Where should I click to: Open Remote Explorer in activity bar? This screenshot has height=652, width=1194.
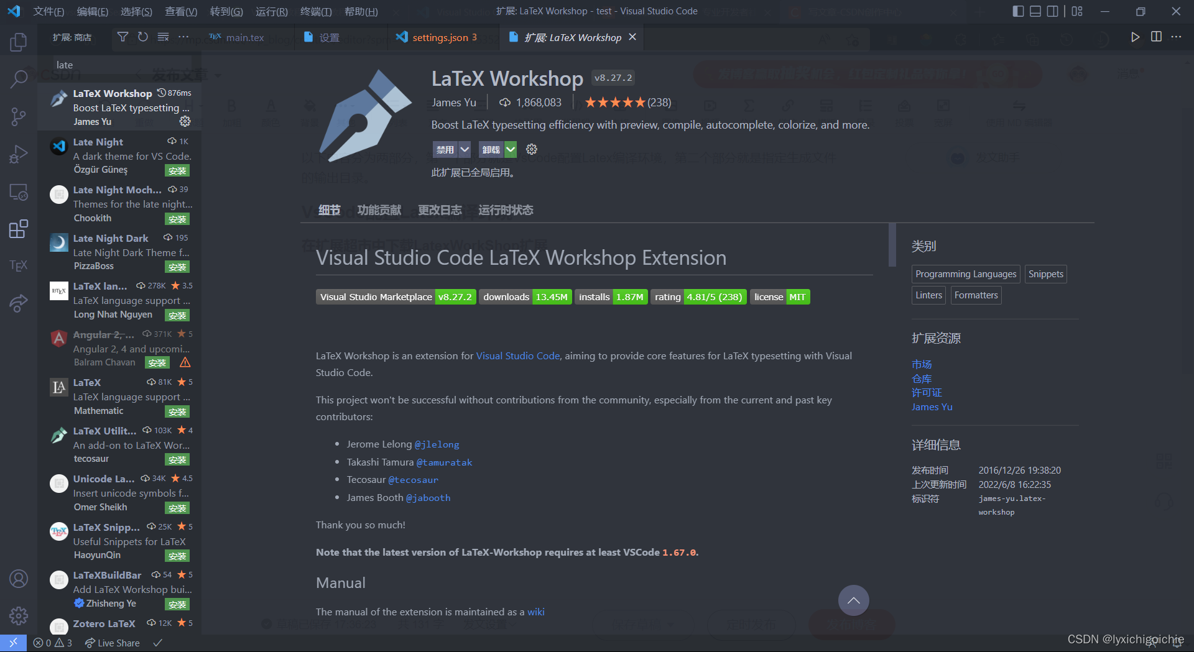click(x=19, y=192)
